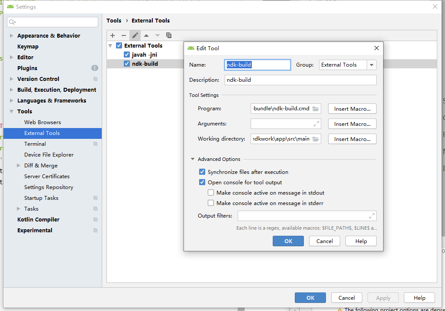Click the tool Name input field
The image size is (445, 311).
point(258,65)
